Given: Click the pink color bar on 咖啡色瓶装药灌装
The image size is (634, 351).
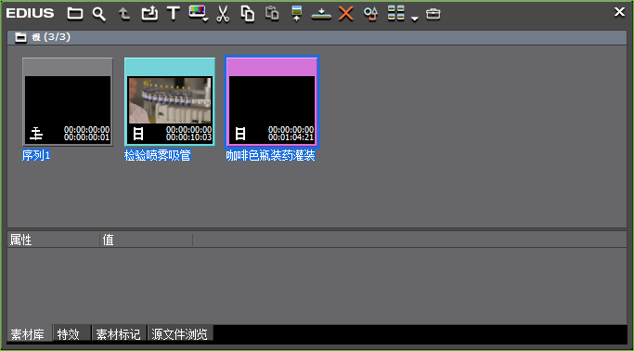Looking at the screenshot, I should 272,67.
